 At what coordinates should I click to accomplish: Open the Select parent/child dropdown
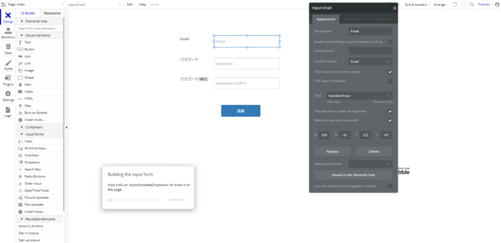(370, 164)
